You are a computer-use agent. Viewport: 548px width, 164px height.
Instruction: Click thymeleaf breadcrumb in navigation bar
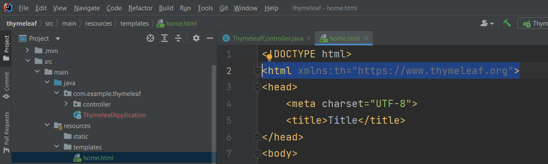(21, 24)
